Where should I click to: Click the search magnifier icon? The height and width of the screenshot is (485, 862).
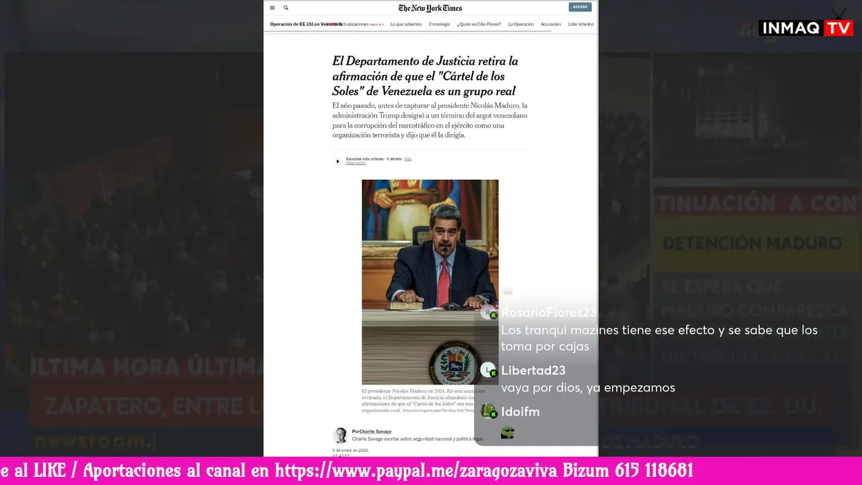click(x=286, y=8)
